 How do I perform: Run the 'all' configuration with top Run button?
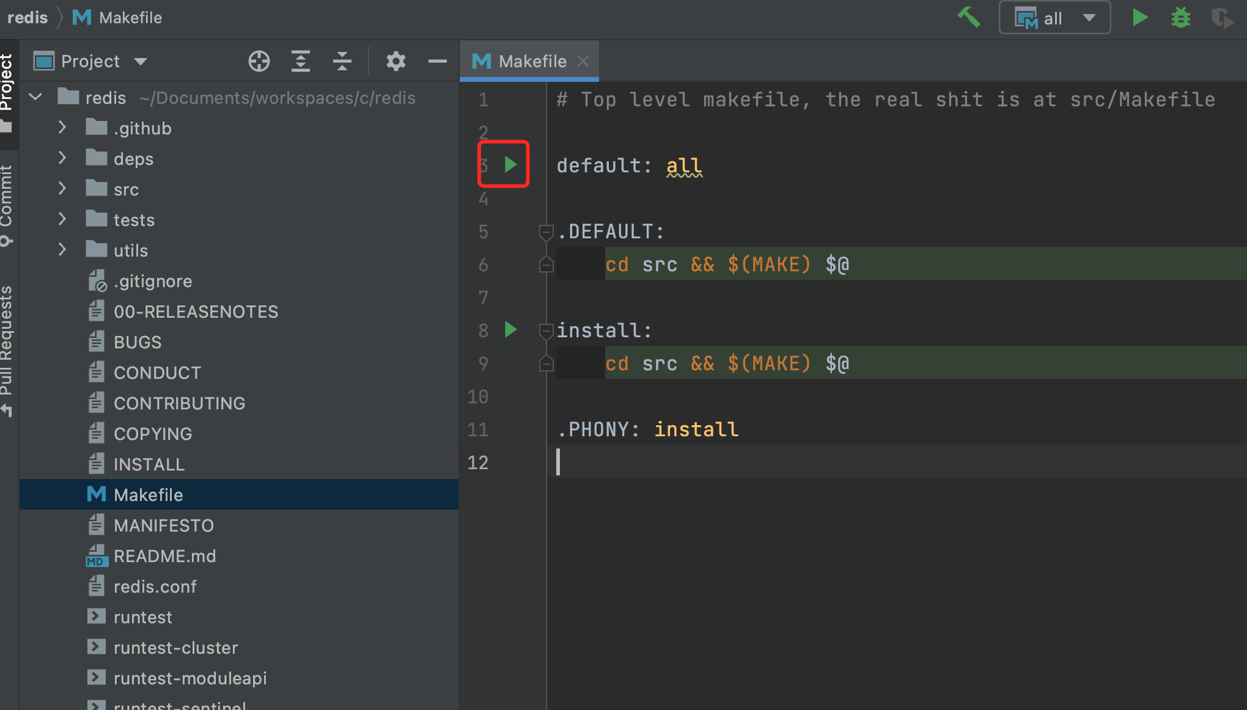(x=1139, y=17)
